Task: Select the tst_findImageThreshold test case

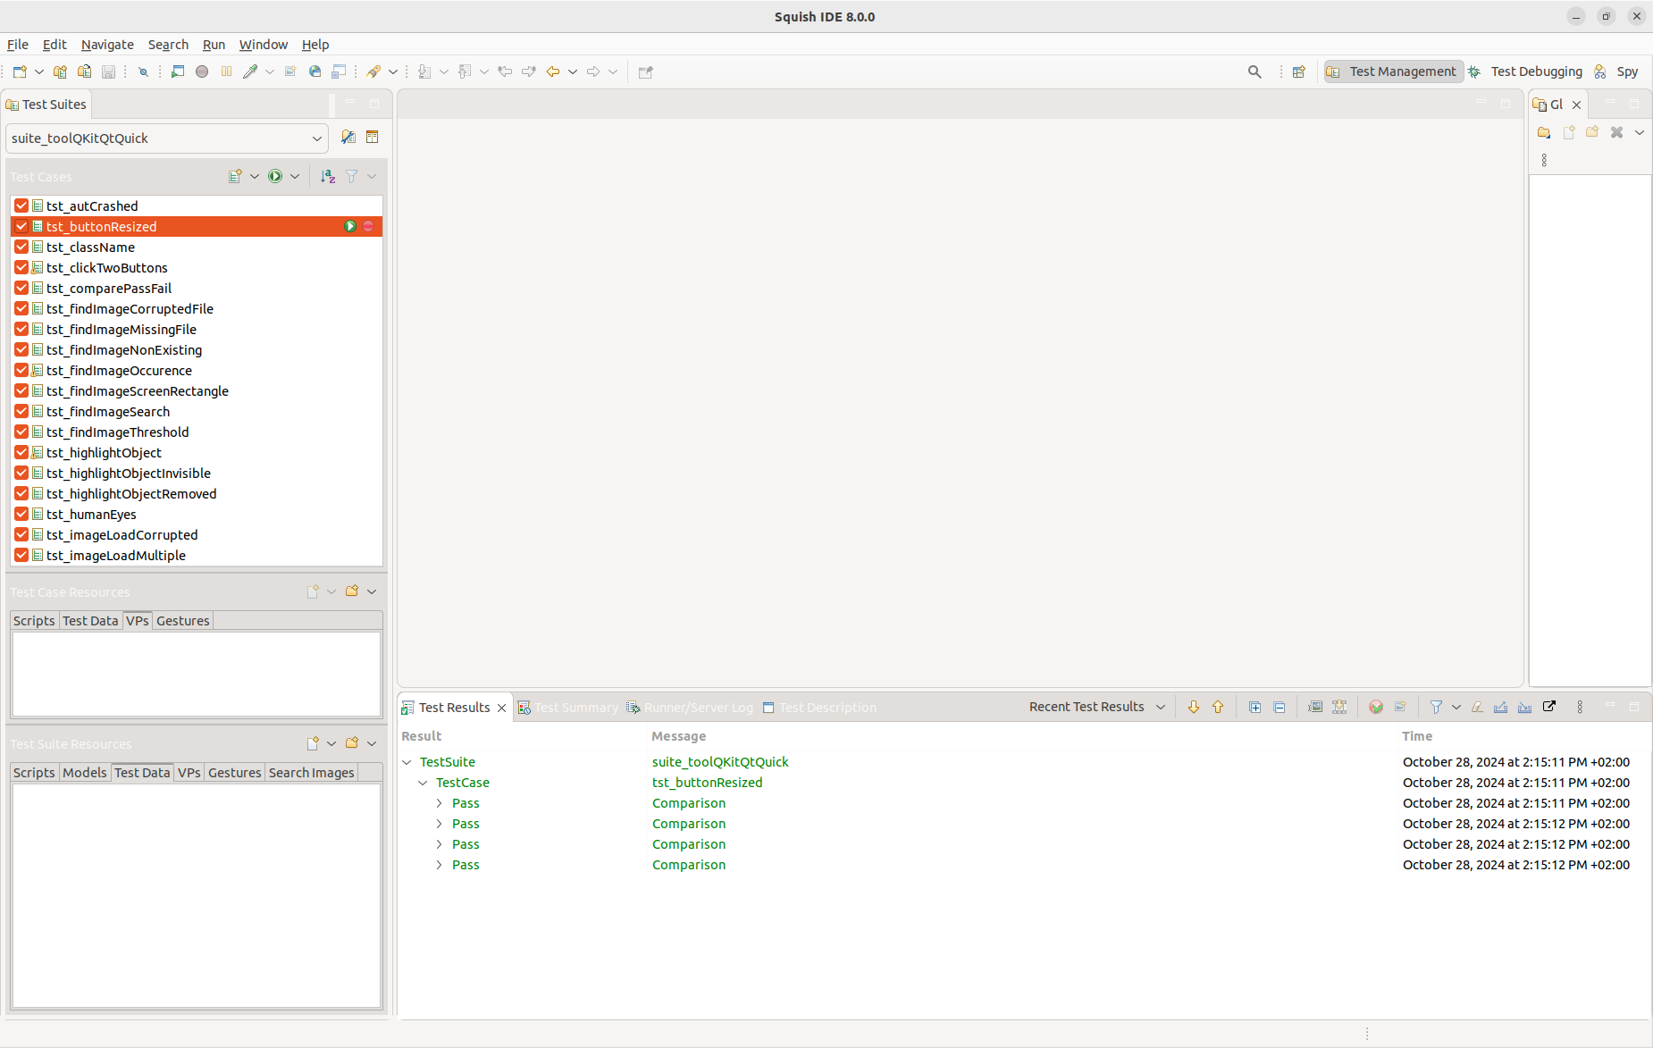Action: pyautogui.click(x=117, y=432)
